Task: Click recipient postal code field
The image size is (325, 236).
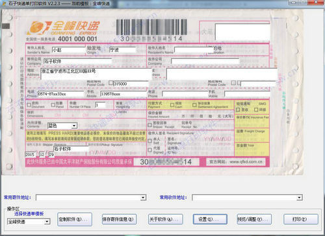Action: point(258,84)
